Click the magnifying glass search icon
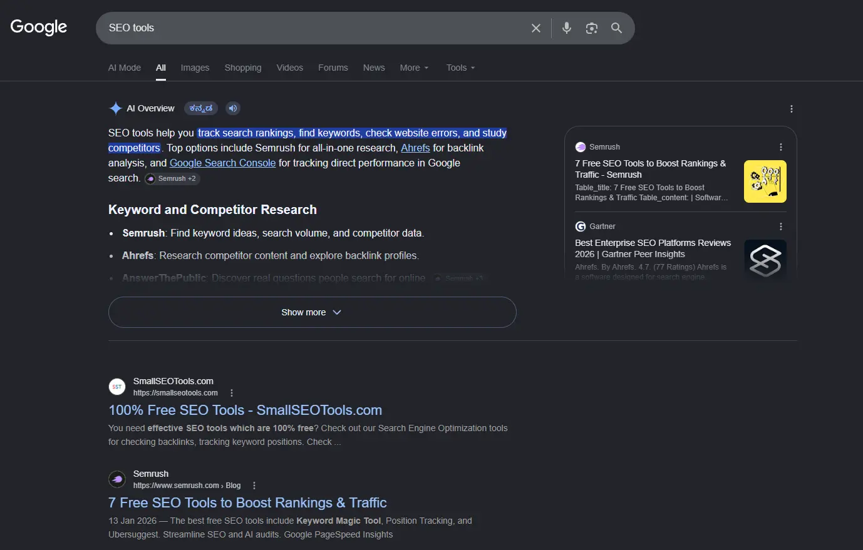This screenshot has height=550, width=863. click(x=617, y=28)
